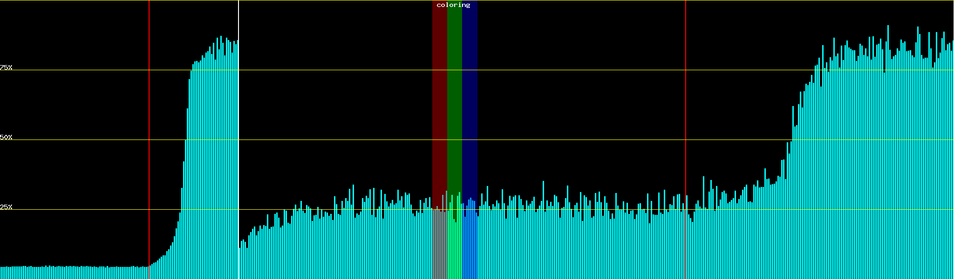Click the left red vertical marker line
Image resolution: width=954 pixels, height=279 pixels.
pos(149,139)
